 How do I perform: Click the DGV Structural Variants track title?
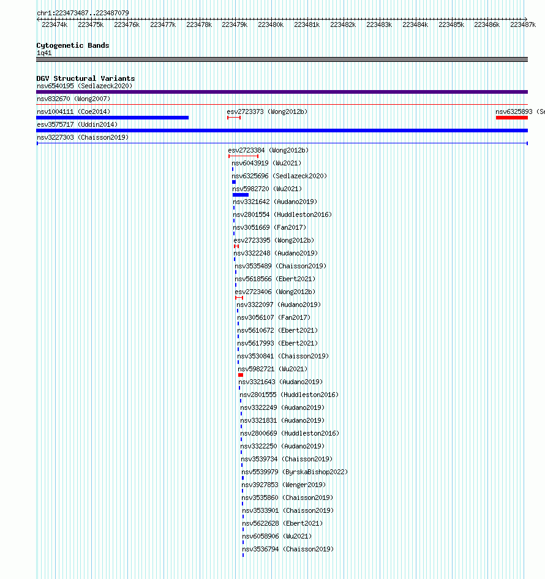coord(86,78)
